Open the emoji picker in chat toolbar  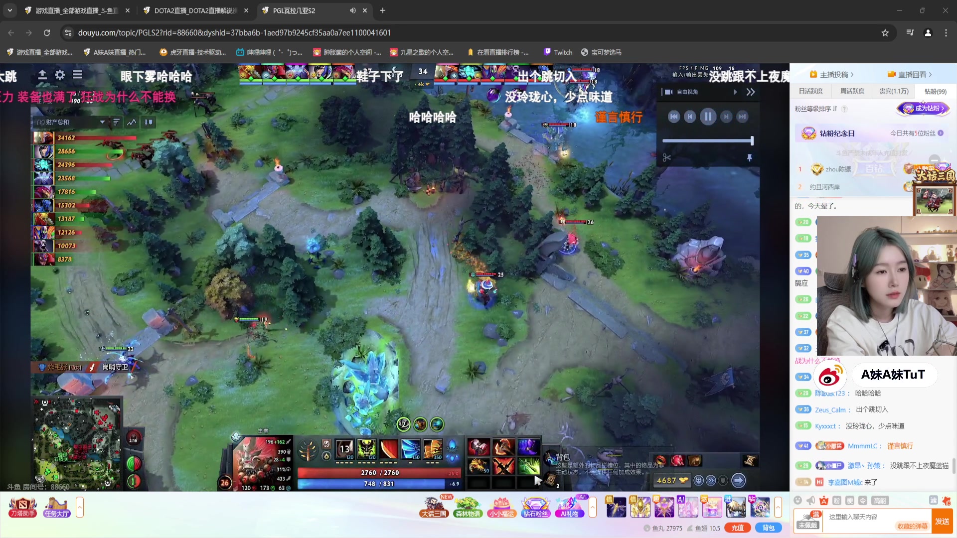coord(798,501)
